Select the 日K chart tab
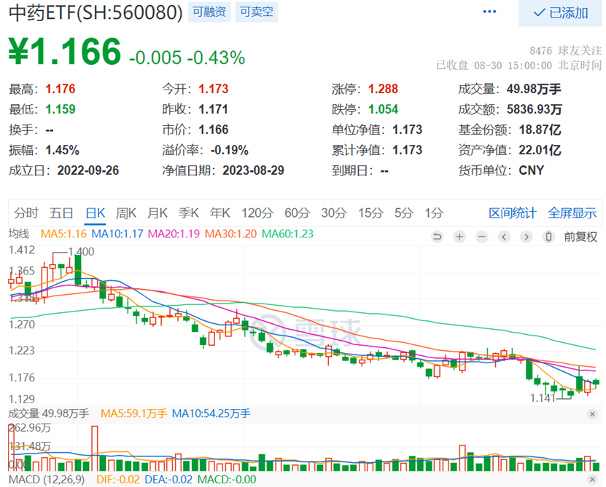The height and width of the screenshot is (487, 606). [95, 213]
